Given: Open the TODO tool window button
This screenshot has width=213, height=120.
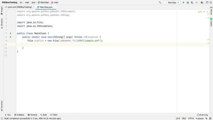Looking at the screenshot, I should pos(54,115).
